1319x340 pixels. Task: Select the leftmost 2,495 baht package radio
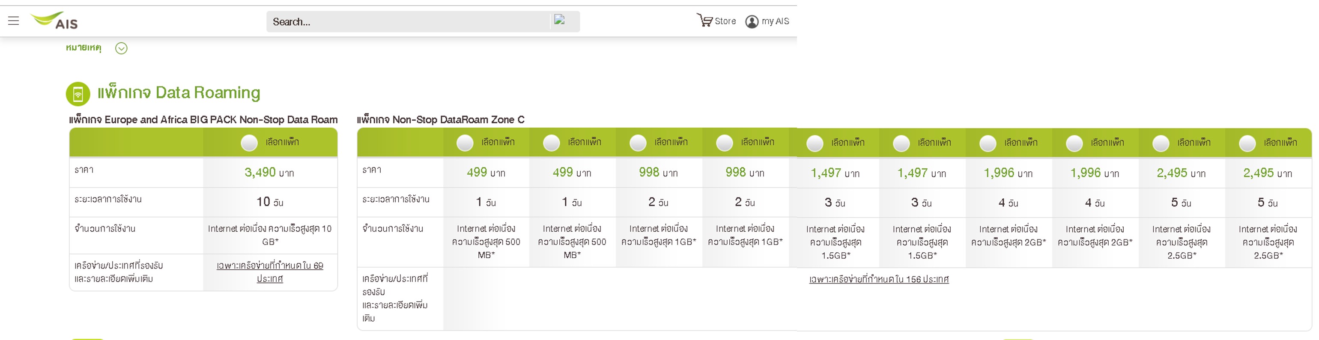coord(1161,143)
